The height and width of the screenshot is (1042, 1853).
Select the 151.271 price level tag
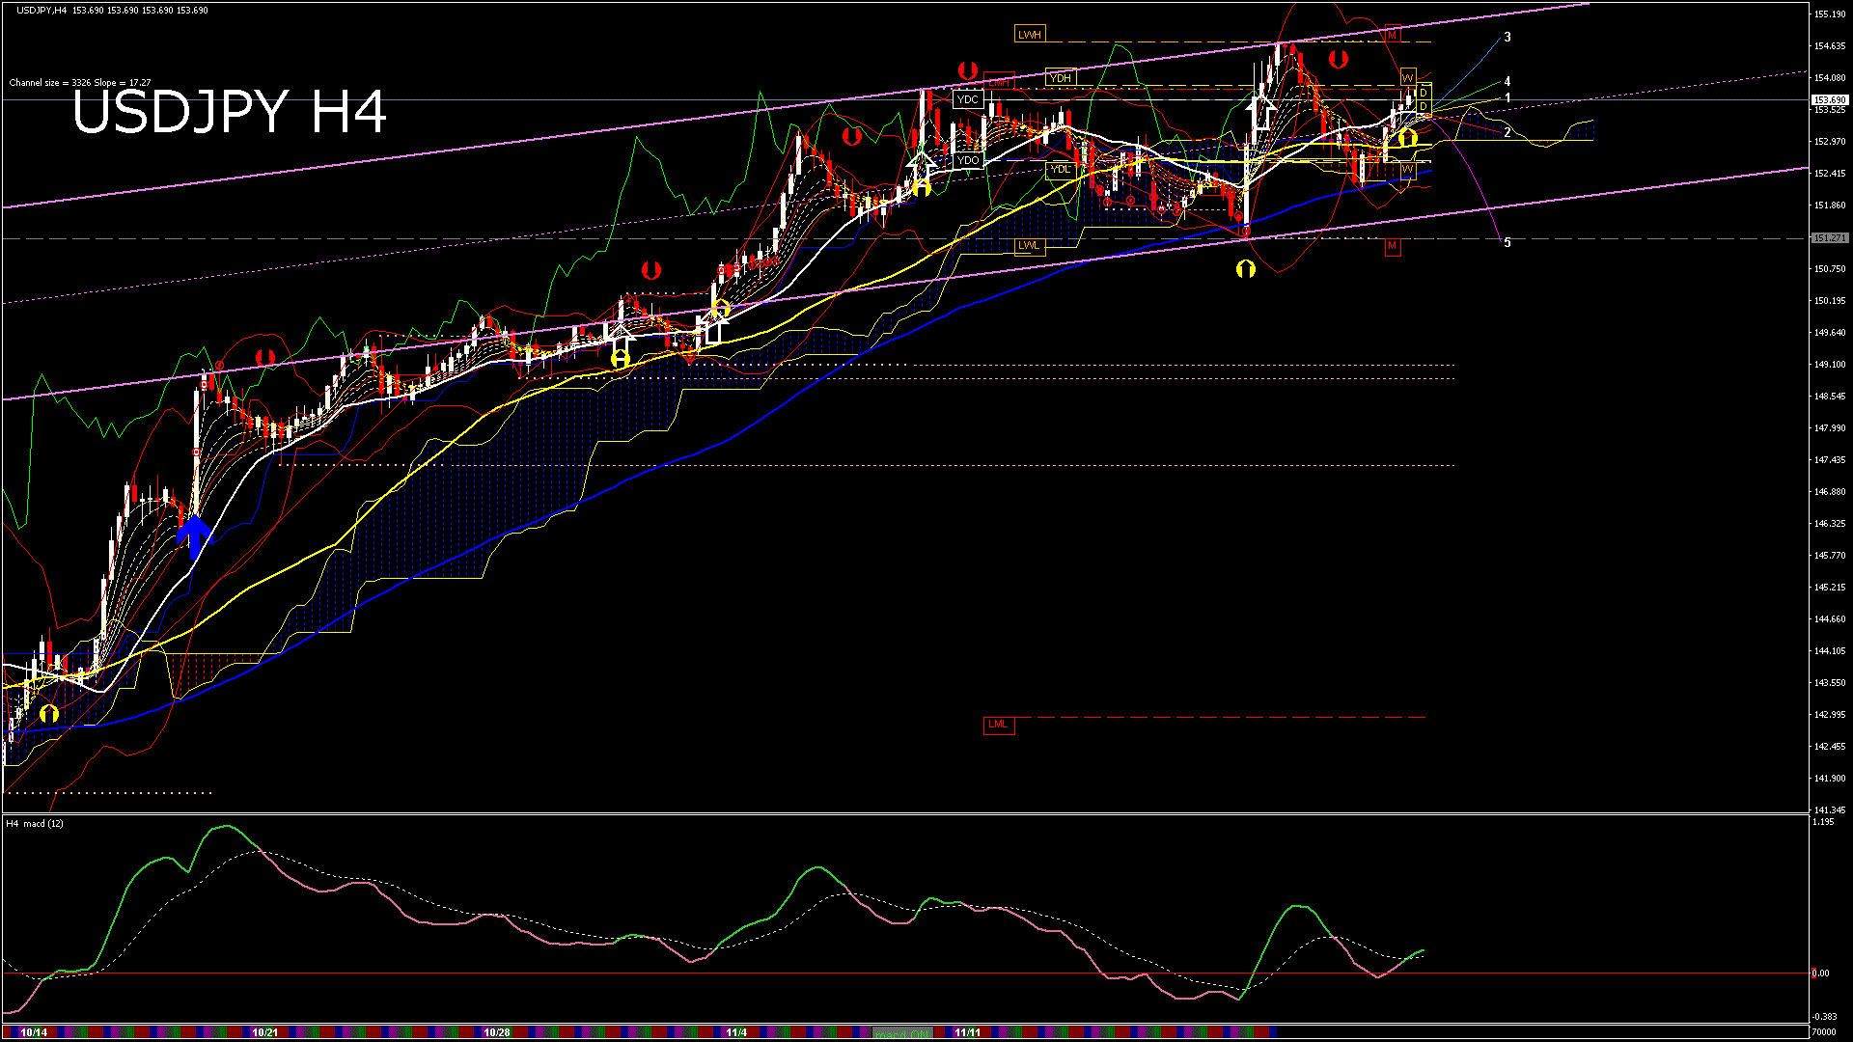[x=1830, y=237]
